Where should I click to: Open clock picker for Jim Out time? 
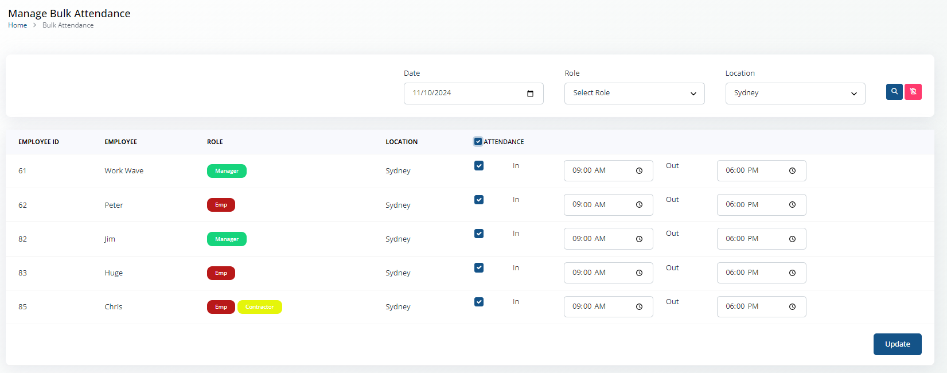[792, 239]
